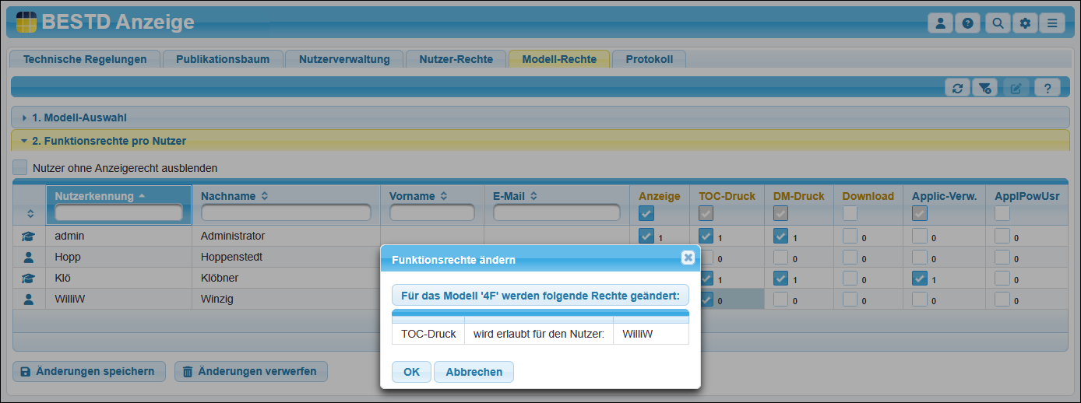The width and height of the screenshot is (1081, 403).
Task: Expand the '1. Modell-Auswahl' section
Action: pos(79,117)
